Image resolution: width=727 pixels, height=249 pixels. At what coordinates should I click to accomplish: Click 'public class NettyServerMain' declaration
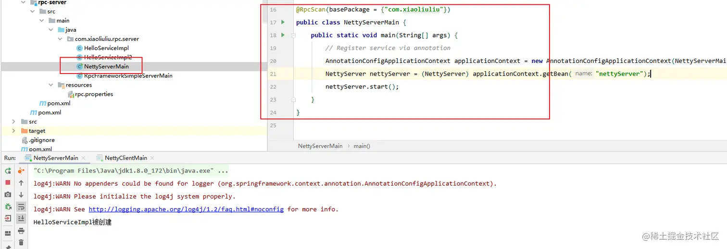click(x=351, y=22)
